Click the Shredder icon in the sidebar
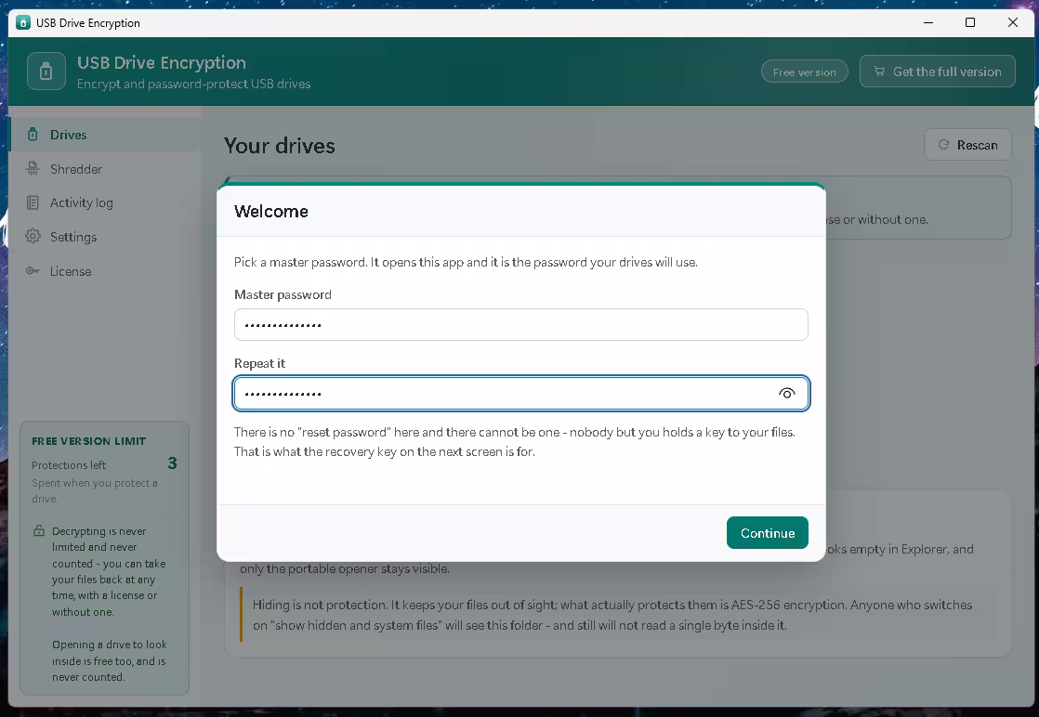This screenshot has height=717, width=1039. pos(33,169)
